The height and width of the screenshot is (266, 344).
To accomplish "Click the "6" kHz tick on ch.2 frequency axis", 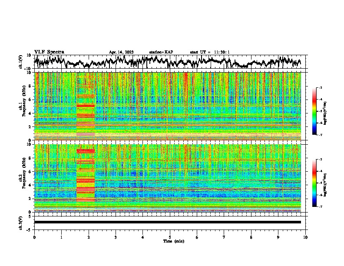I will (30, 172).
